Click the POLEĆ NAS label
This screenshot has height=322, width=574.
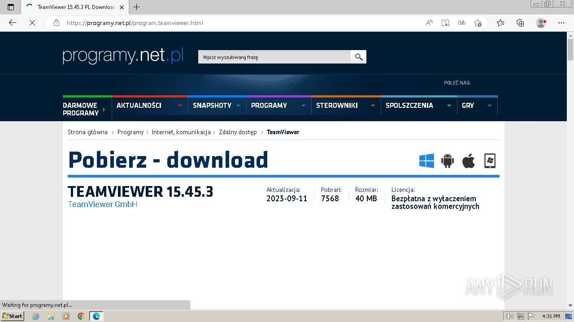pyautogui.click(x=457, y=83)
